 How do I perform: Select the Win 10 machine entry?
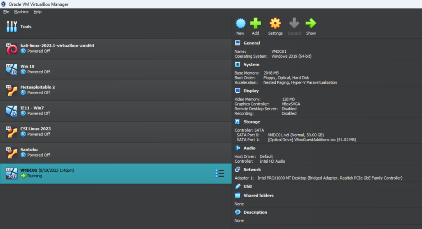116,70
